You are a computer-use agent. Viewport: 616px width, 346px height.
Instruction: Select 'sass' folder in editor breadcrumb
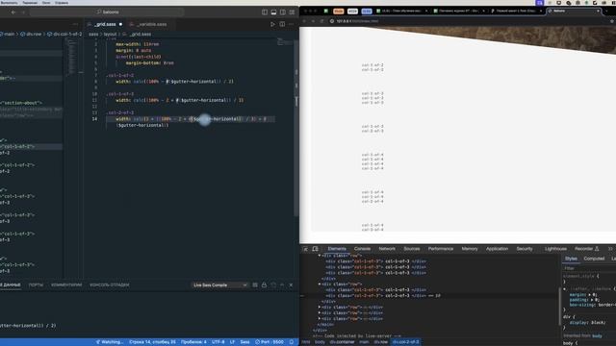(x=93, y=35)
